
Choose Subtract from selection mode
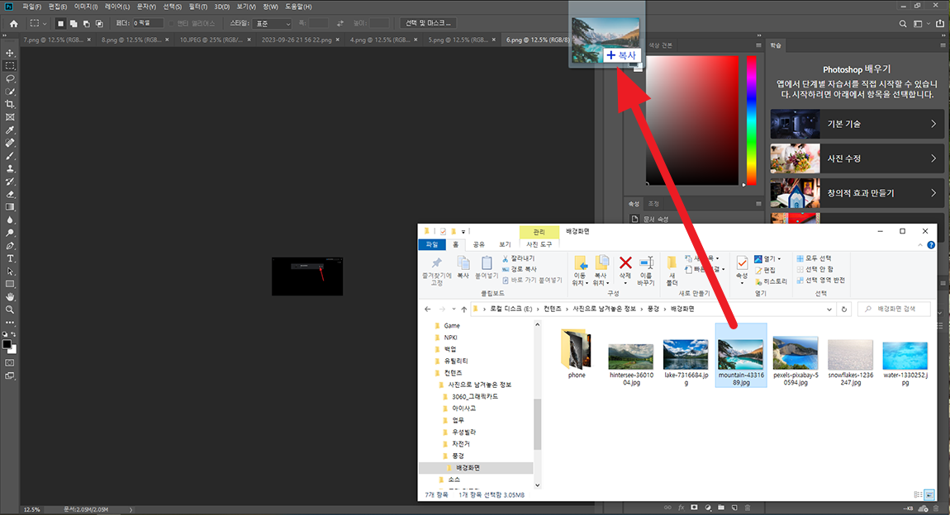click(x=86, y=24)
